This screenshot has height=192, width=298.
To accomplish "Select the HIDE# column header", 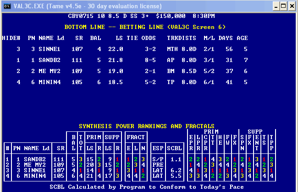I will tap(11, 38).
